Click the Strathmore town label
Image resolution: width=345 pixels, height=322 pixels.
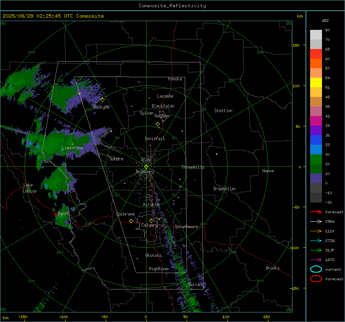tap(186, 227)
